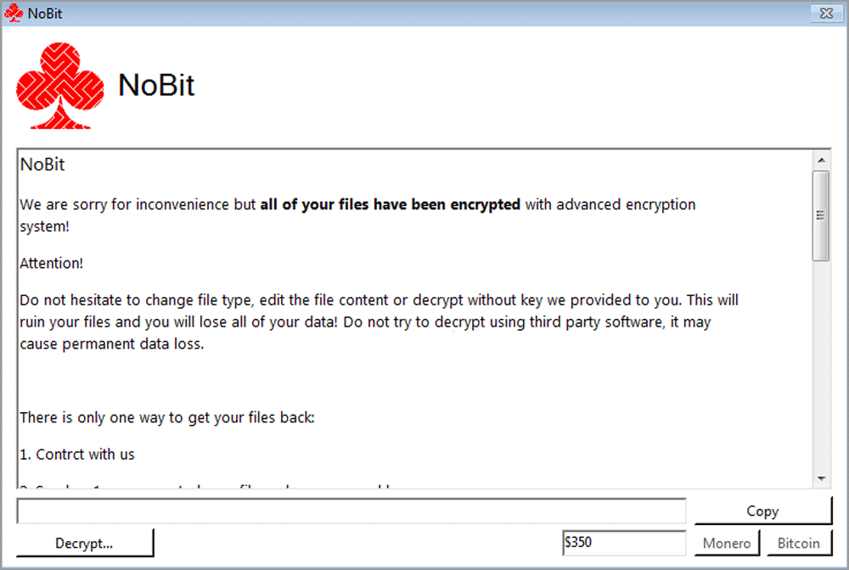Click the scrollbar down arrow
This screenshot has height=570, width=849.
pyautogui.click(x=821, y=479)
